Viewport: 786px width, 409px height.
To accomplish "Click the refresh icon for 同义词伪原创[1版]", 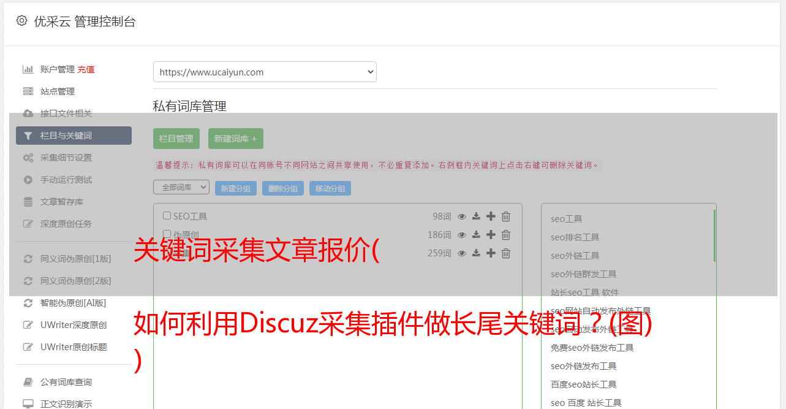I will [28, 259].
